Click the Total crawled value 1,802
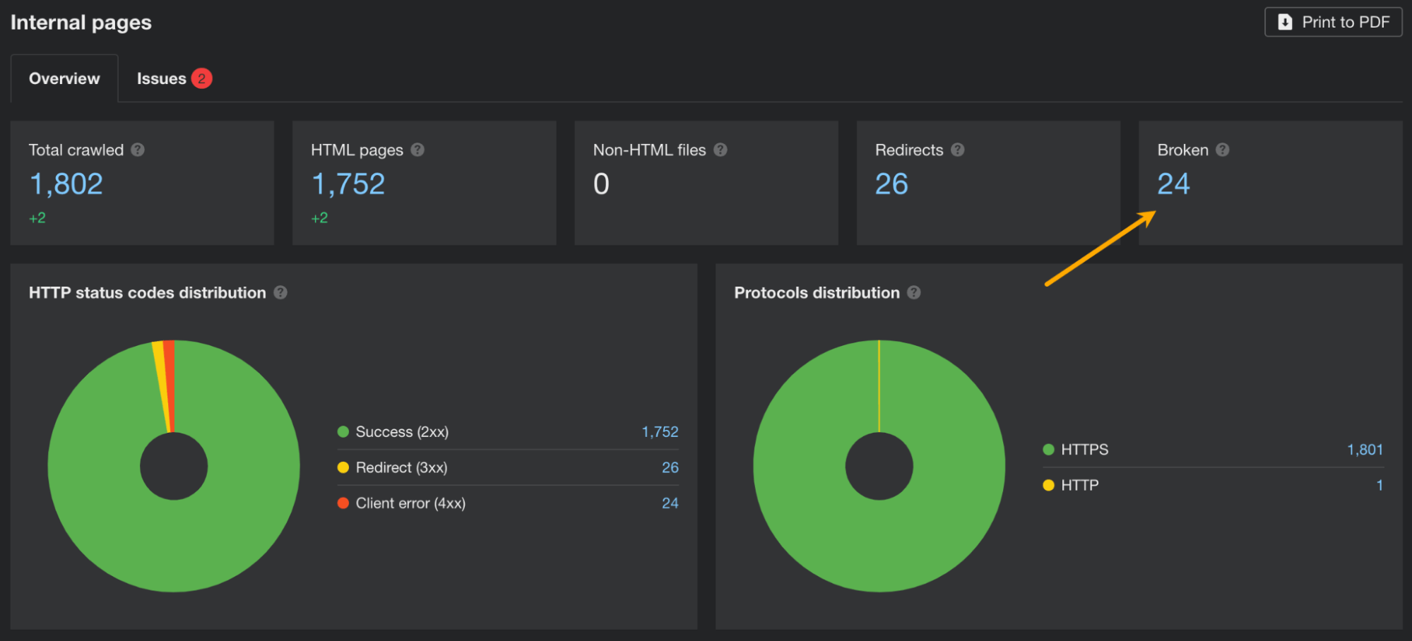 point(66,184)
